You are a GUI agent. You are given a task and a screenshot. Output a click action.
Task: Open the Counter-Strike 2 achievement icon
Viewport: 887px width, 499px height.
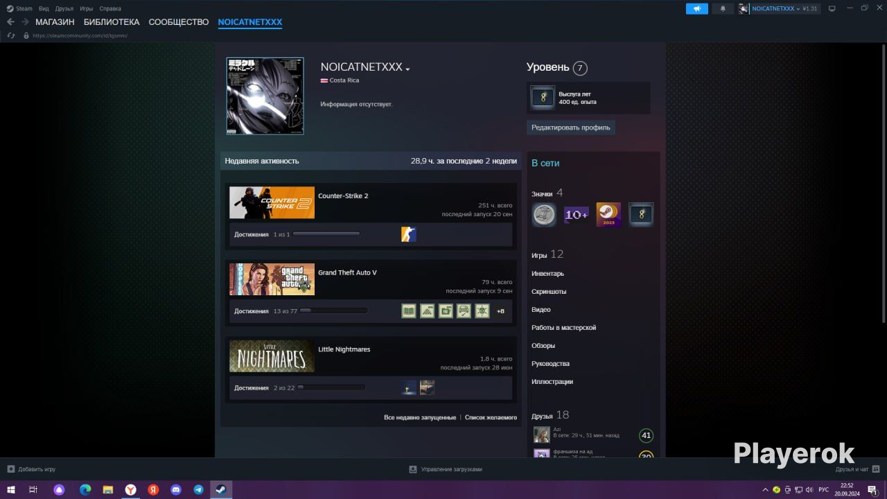[x=409, y=234]
